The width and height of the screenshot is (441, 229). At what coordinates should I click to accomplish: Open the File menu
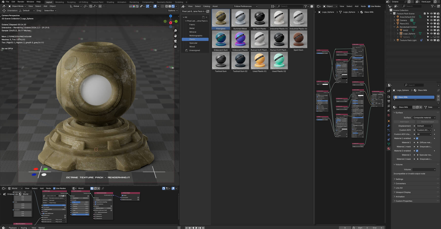[7, 2]
